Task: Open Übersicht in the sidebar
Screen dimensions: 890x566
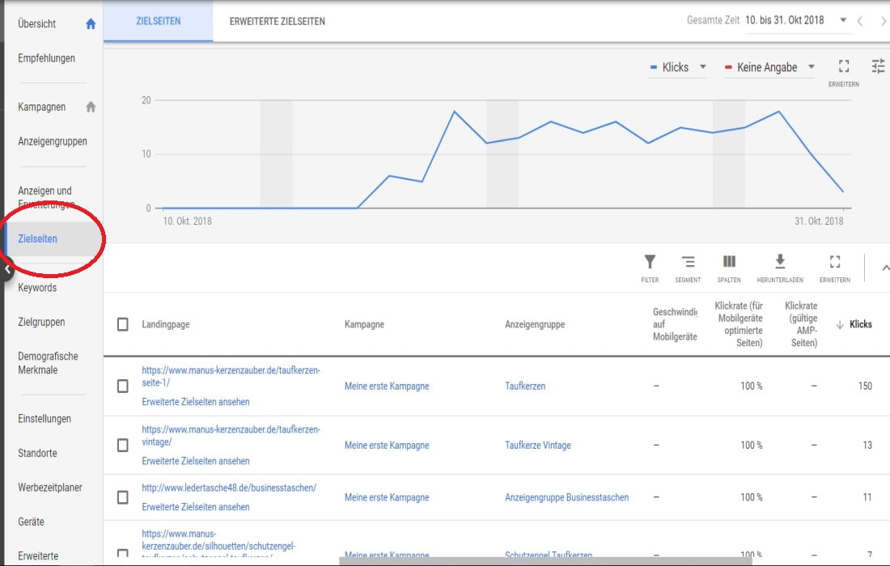Action: coord(37,23)
